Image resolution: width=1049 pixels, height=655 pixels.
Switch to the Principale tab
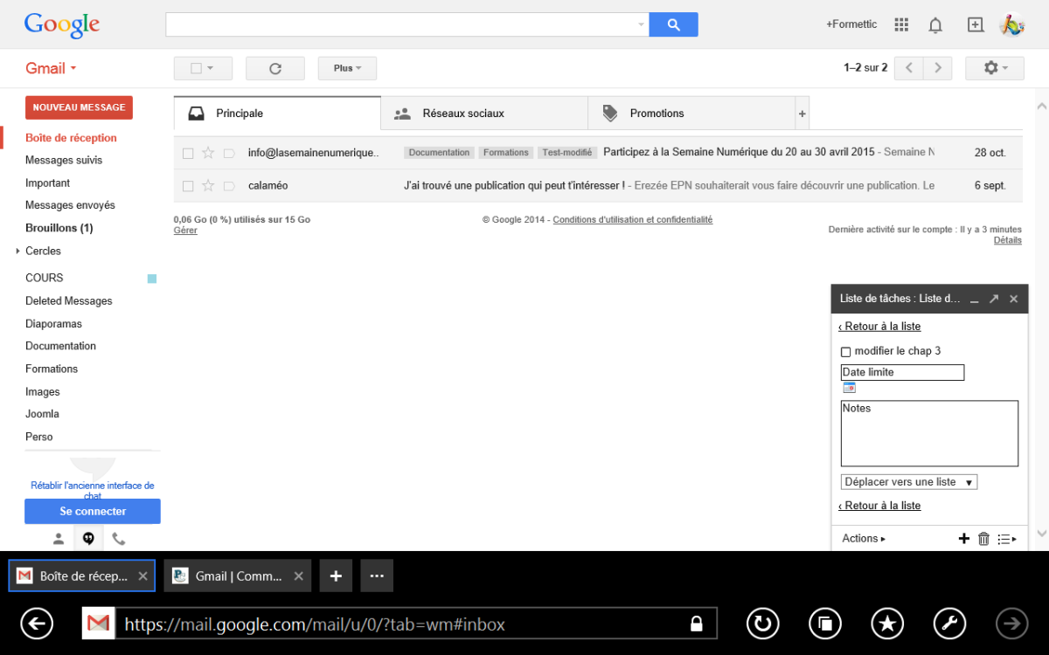pyautogui.click(x=277, y=114)
